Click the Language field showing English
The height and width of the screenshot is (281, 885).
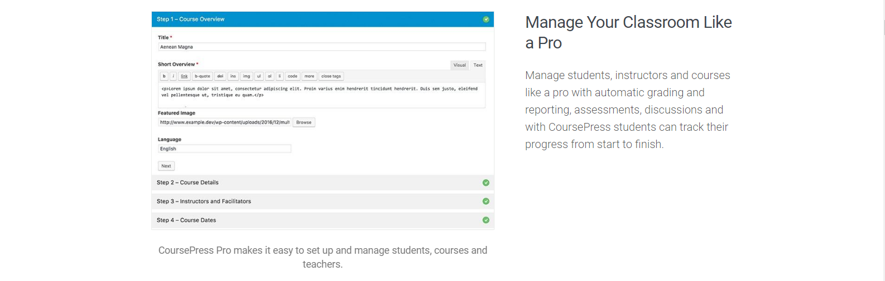(x=224, y=149)
